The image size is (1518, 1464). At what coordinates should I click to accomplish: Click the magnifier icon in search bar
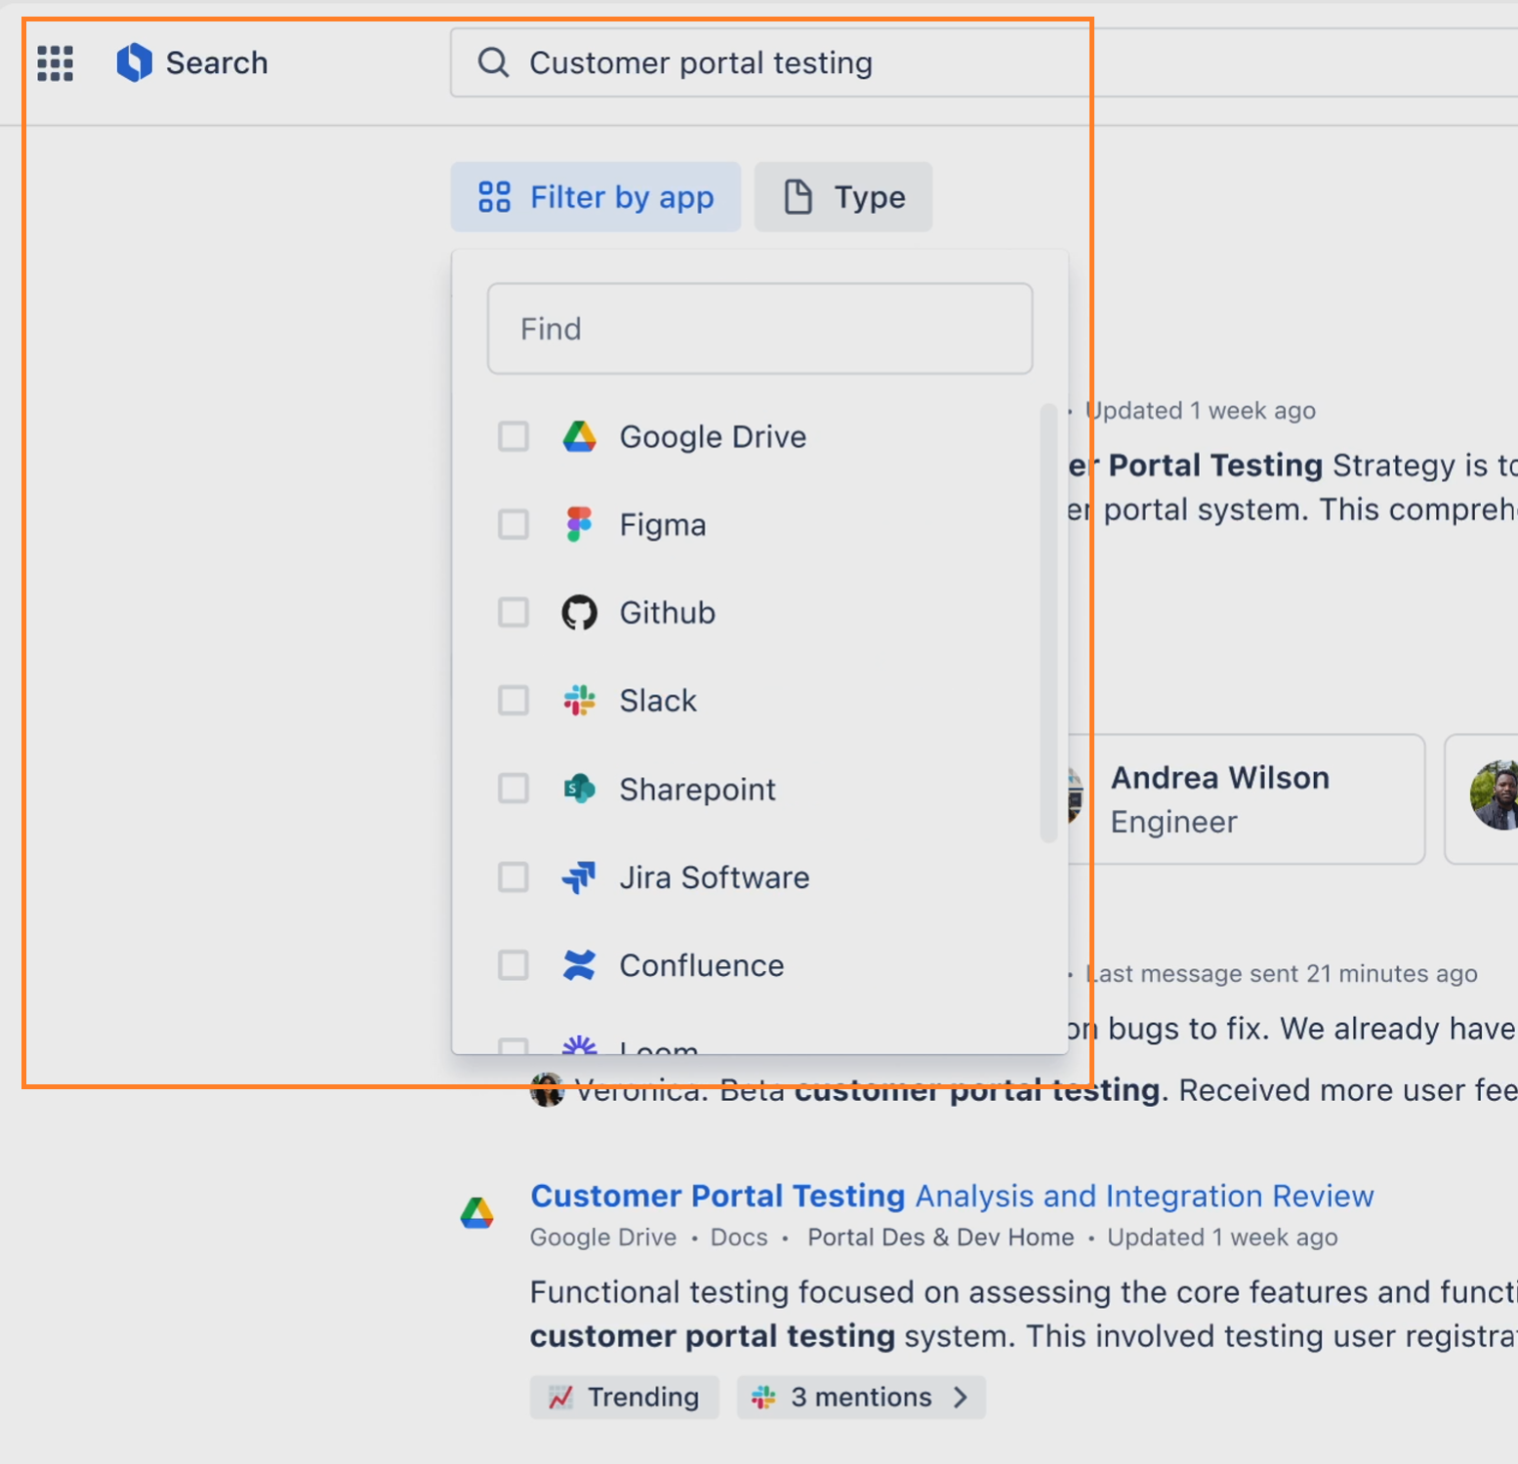click(493, 62)
